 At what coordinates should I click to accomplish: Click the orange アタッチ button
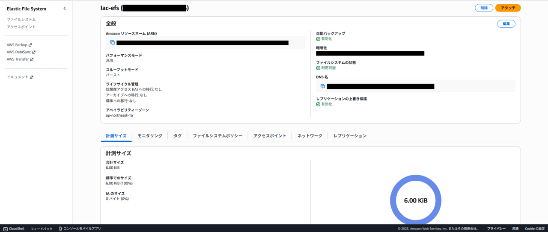click(508, 8)
